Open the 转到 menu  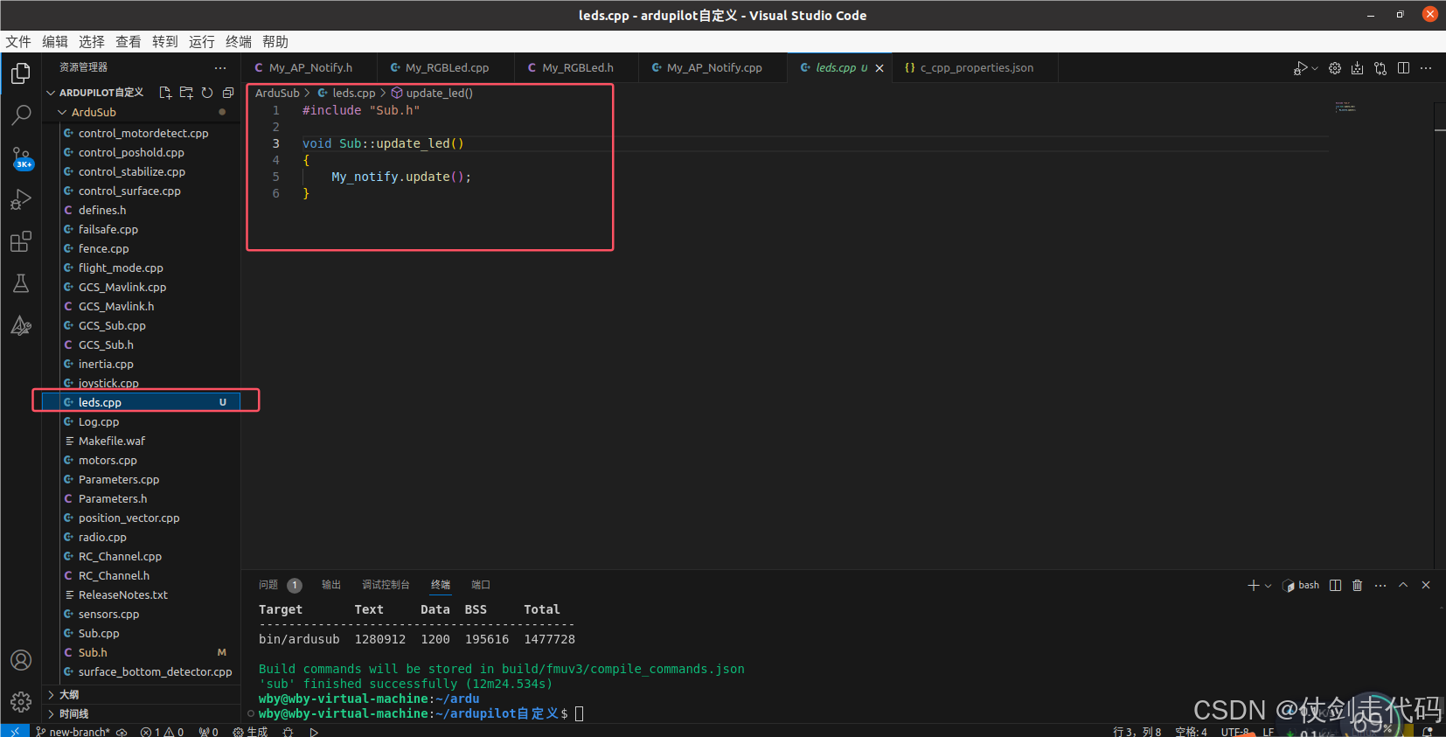[x=165, y=42]
